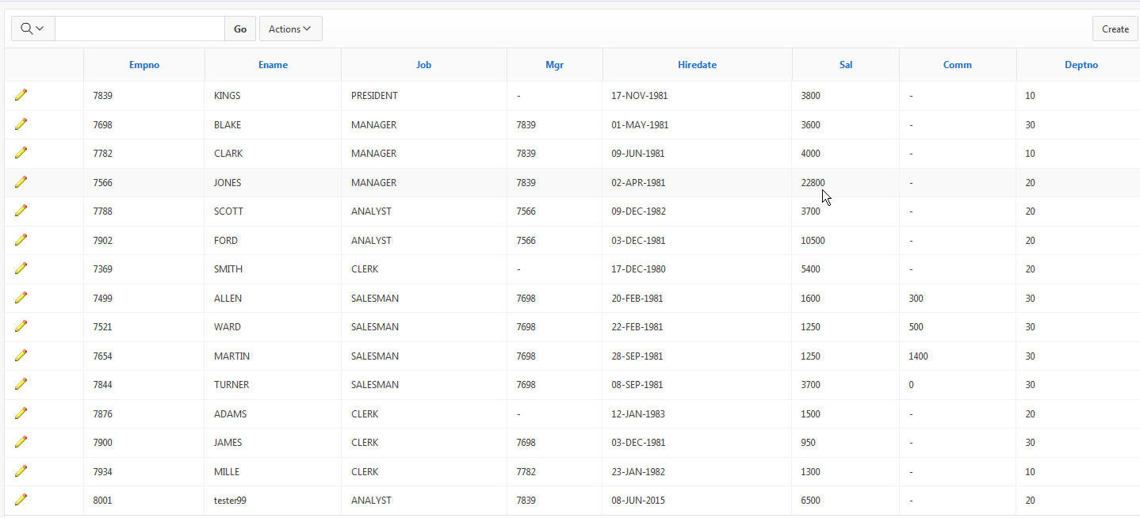
Task: Click pencil icon for FORD row
Action: (21, 240)
